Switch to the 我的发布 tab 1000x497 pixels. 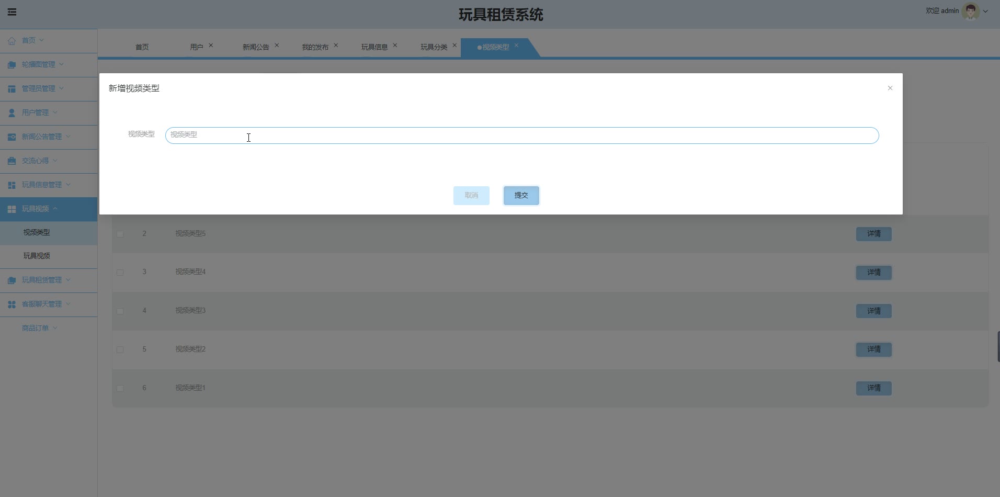(315, 47)
